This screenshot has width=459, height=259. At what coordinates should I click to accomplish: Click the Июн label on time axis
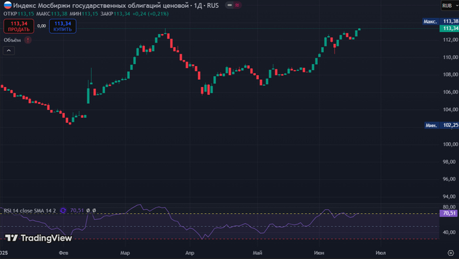(x=319, y=253)
